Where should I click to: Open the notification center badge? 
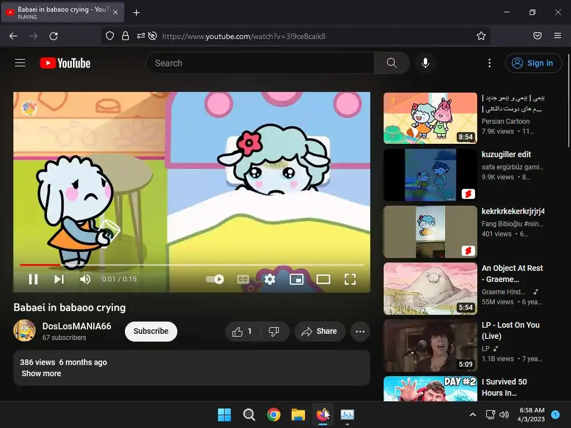point(555,415)
